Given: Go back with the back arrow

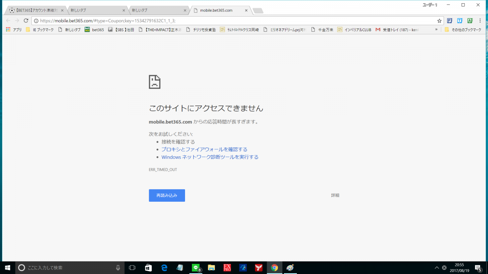Looking at the screenshot, I should tap(8, 20).
